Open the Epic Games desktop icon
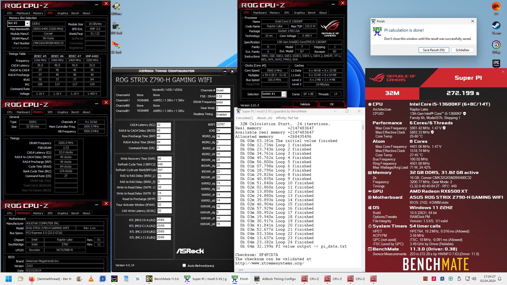Viewport: 507px width, 285px height. [496, 63]
